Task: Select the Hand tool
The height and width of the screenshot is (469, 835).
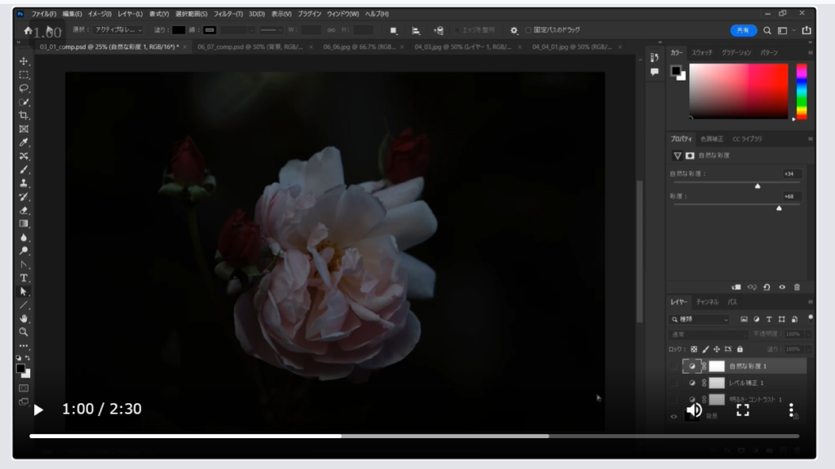Action: pyautogui.click(x=24, y=318)
